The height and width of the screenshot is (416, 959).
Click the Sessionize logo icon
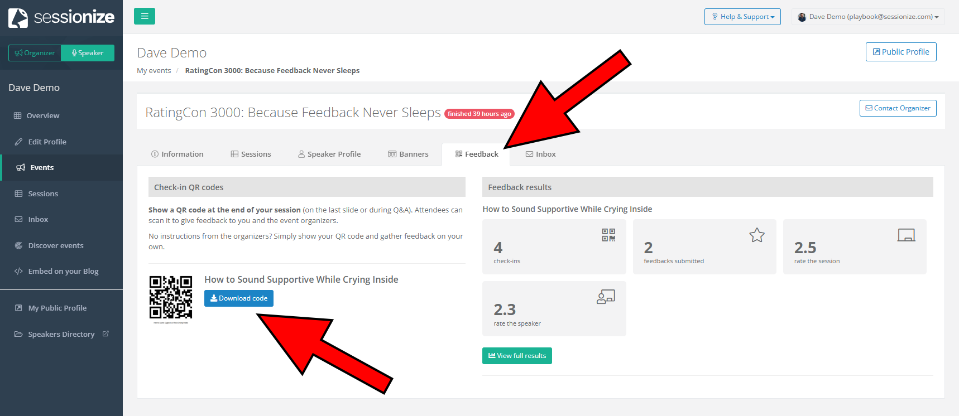pyautogui.click(x=18, y=17)
